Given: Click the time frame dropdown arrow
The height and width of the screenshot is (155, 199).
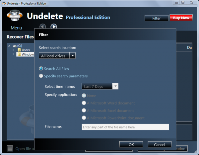Looking at the screenshot, I should point(115,86).
